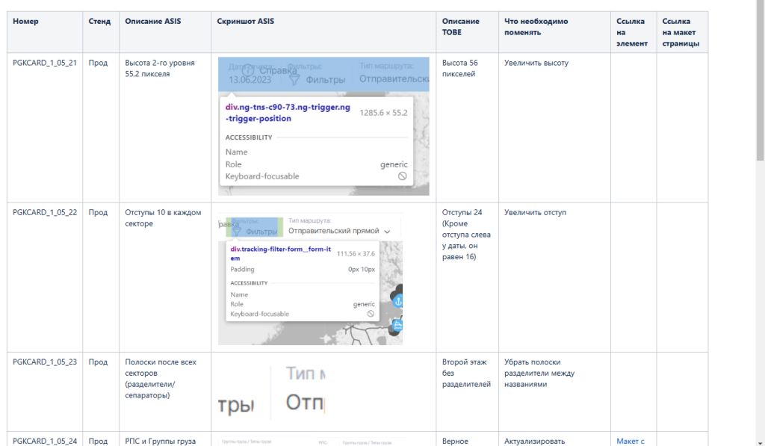Click the Скриншот ASIS column header
Screen dimensions: 765x446
pyautogui.click(x=245, y=22)
